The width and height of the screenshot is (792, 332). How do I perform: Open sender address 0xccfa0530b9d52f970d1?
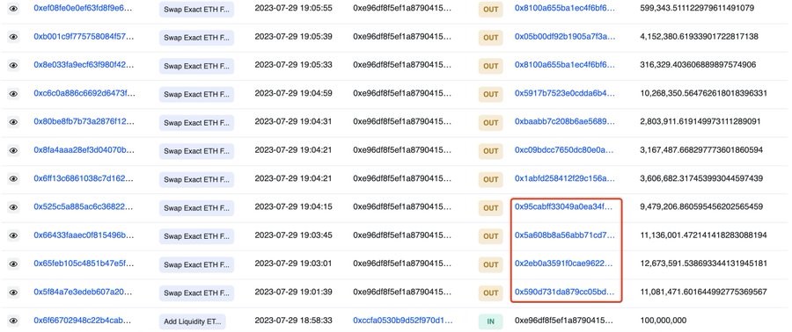click(x=403, y=320)
